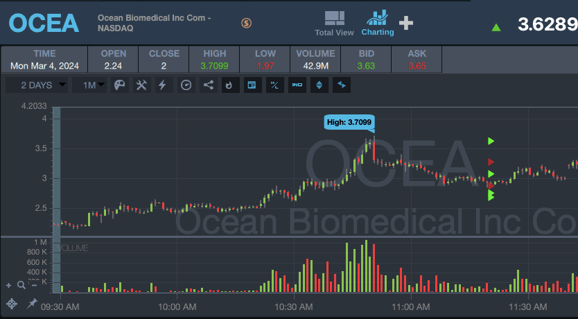The image size is (578, 319).
Task: Click the plus button to add view
Action: pos(406,23)
